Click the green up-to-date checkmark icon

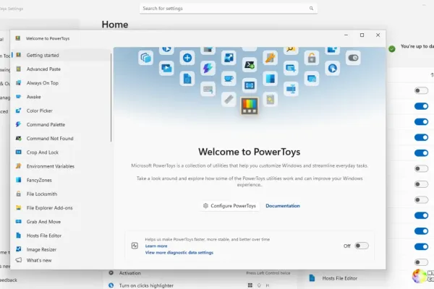pos(392,49)
